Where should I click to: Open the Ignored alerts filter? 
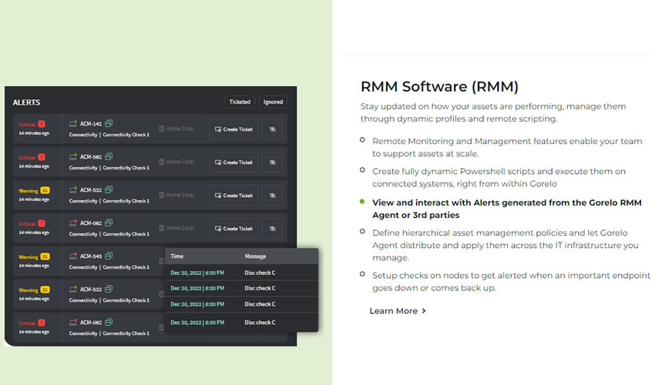pos(273,102)
